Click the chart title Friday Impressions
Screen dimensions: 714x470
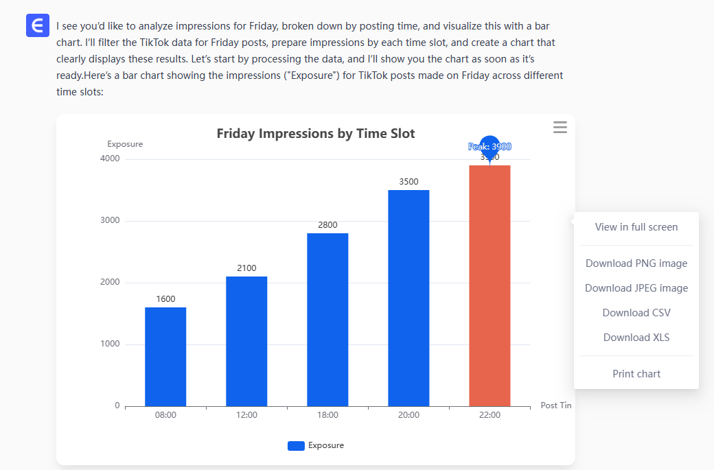(x=316, y=134)
